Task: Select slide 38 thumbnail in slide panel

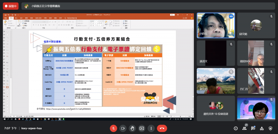Action: point(7,32)
